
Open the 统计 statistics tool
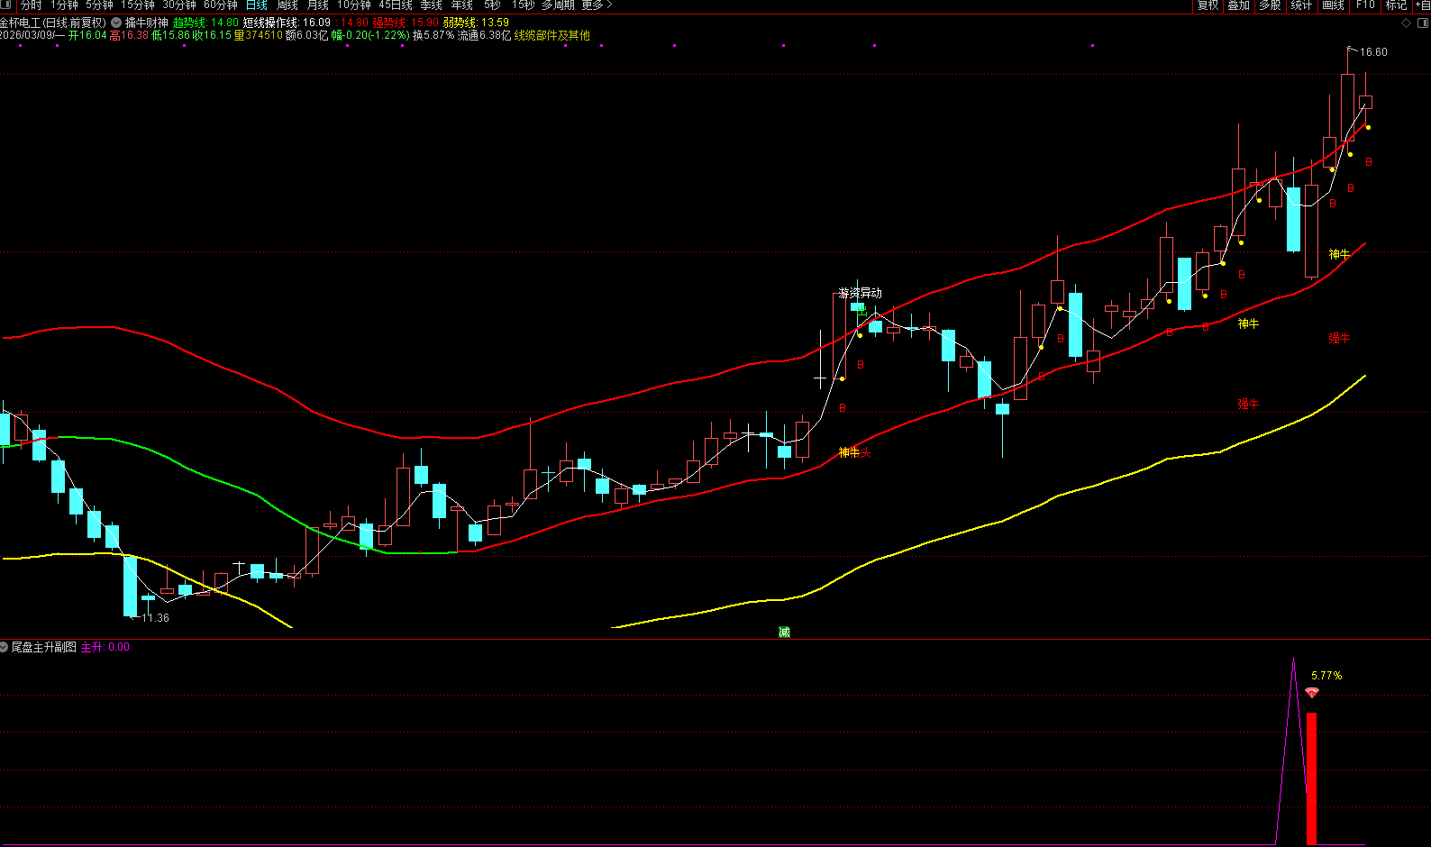click(x=1301, y=5)
